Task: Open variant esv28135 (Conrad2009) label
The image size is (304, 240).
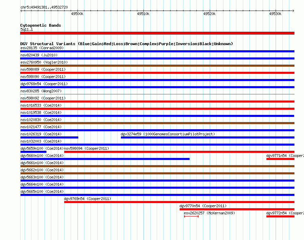Action: [42, 48]
